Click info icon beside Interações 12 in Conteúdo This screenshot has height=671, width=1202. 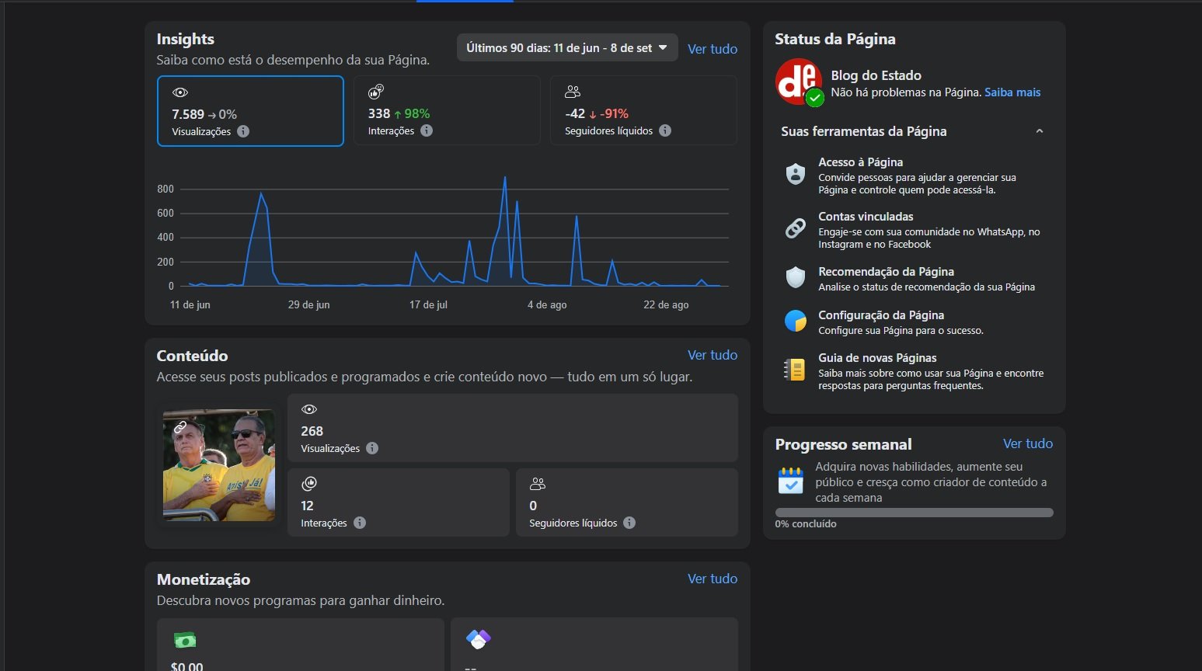360,523
